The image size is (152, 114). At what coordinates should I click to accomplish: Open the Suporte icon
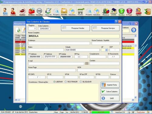tap(138, 12)
